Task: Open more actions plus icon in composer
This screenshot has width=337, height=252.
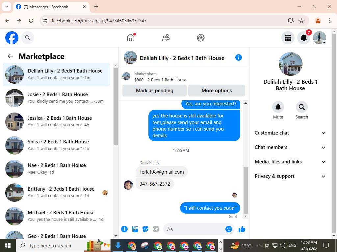Action: tap(124, 229)
